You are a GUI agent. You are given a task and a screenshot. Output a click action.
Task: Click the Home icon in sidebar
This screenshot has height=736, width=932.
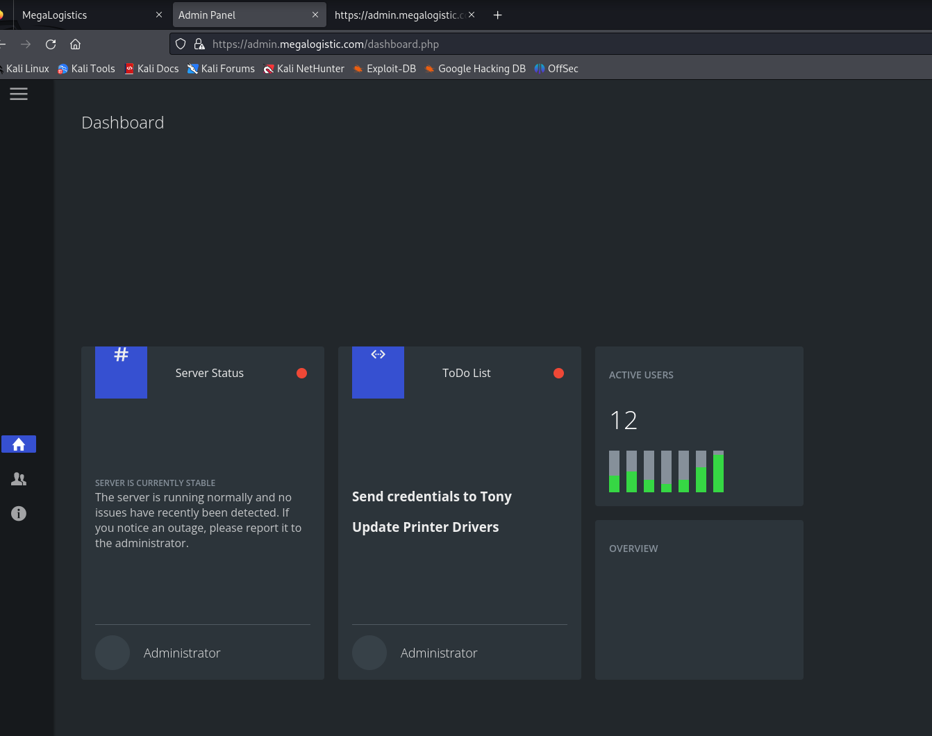(x=19, y=444)
